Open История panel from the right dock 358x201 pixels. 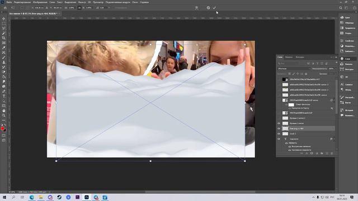347,110
